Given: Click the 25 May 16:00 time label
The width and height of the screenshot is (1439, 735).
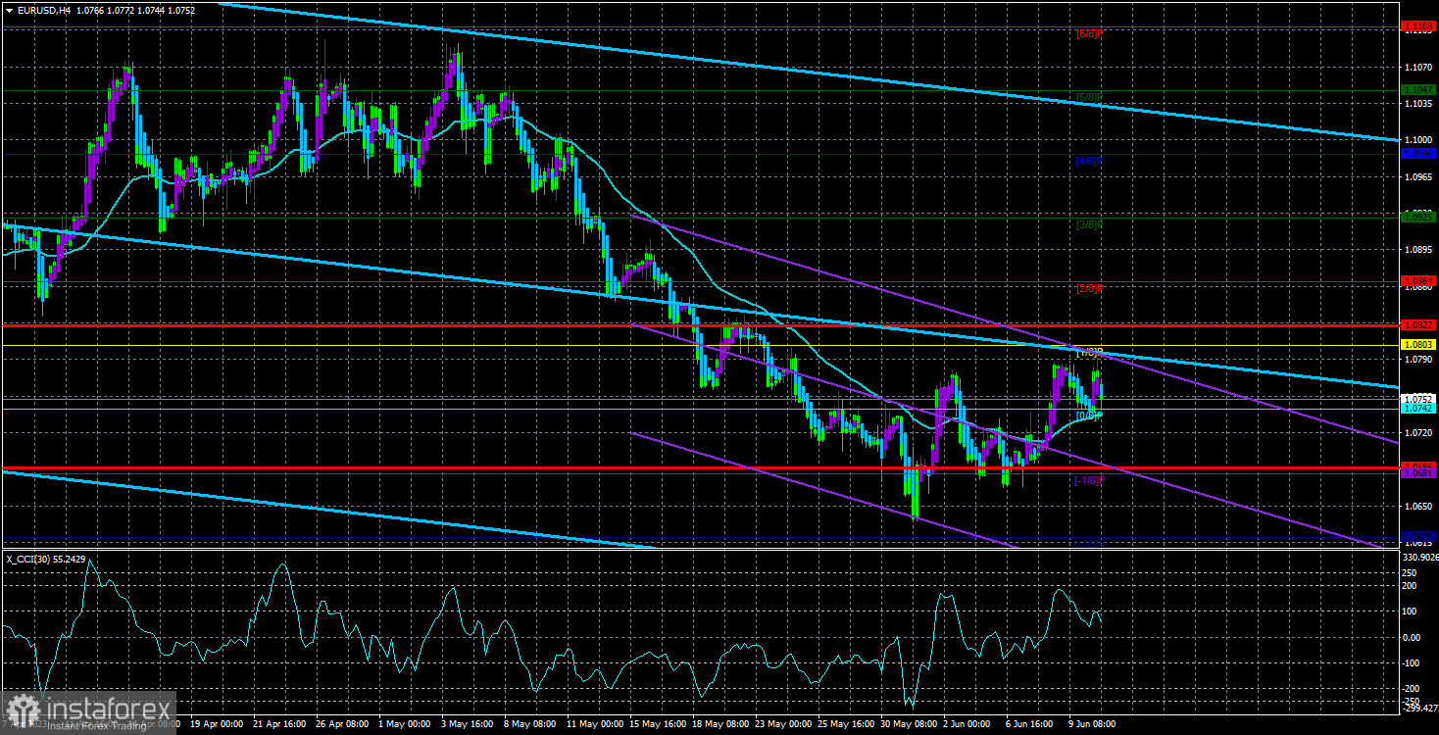Looking at the screenshot, I should coord(848,724).
